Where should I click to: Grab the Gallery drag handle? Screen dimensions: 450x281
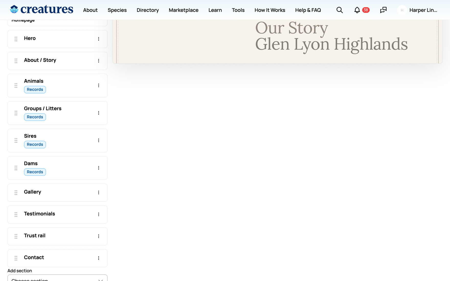click(x=16, y=193)
